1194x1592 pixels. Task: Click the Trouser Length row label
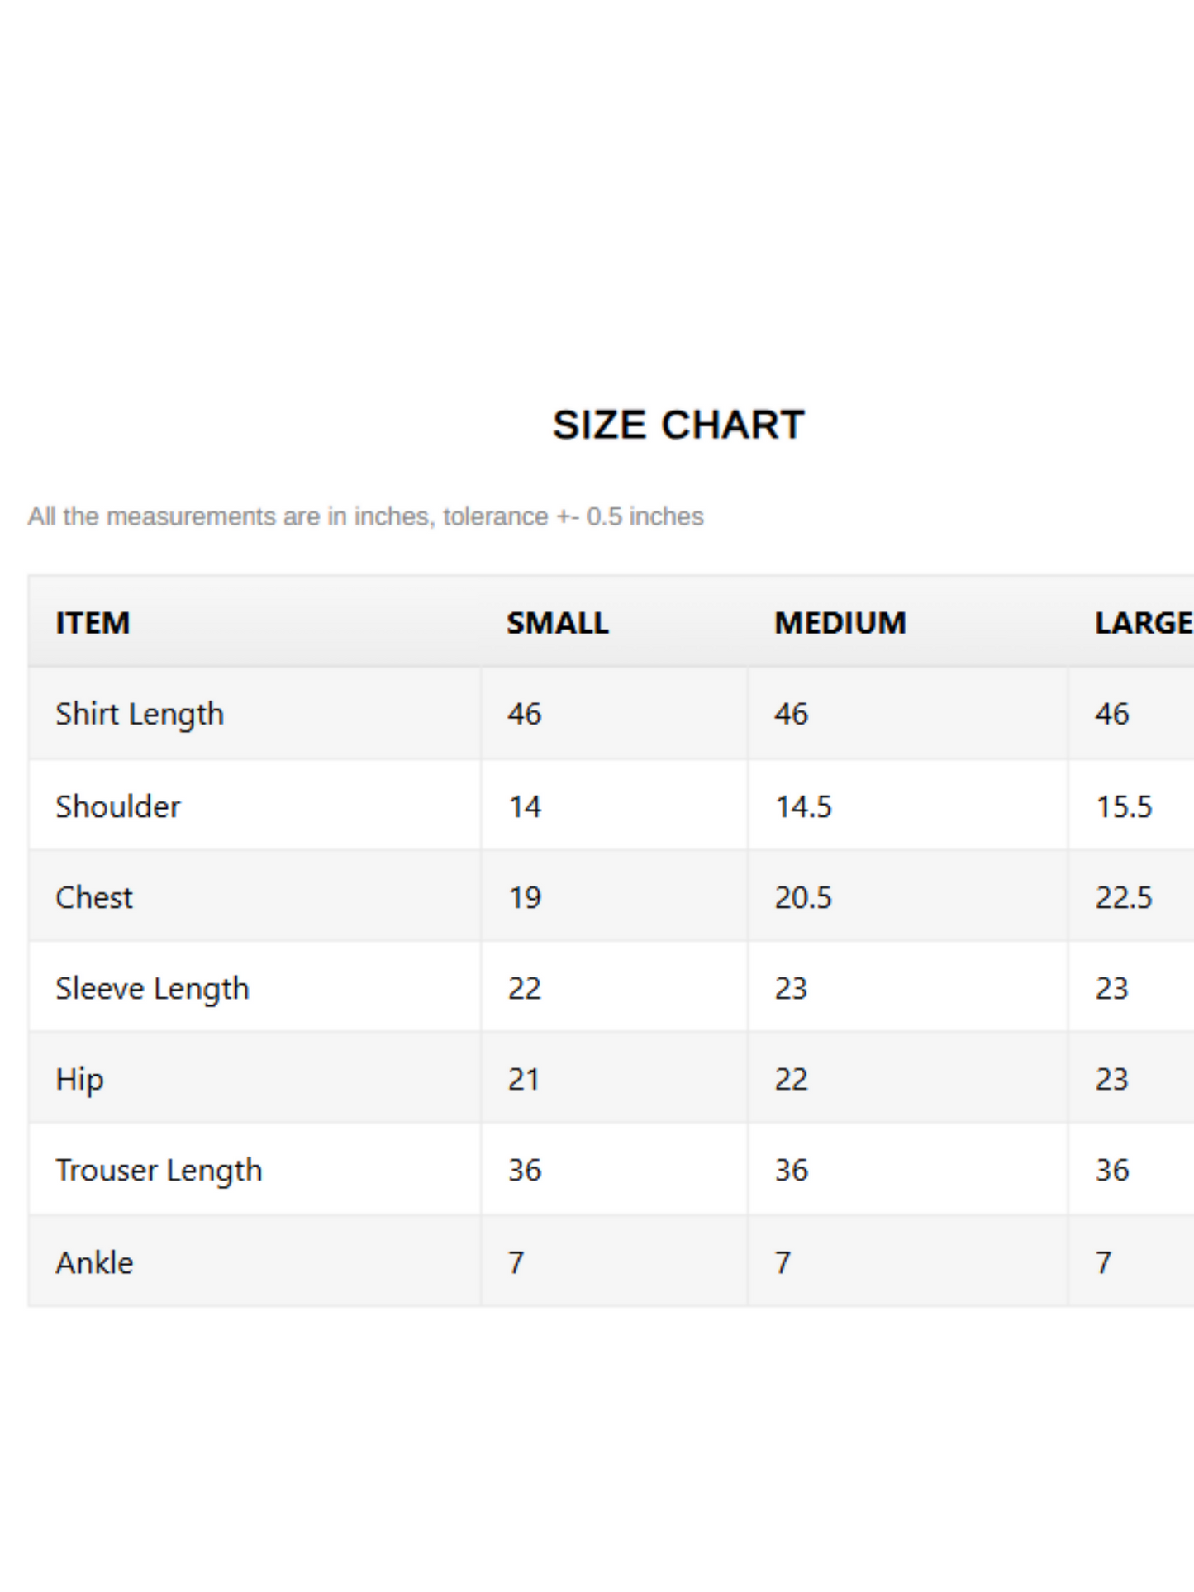159,1171
